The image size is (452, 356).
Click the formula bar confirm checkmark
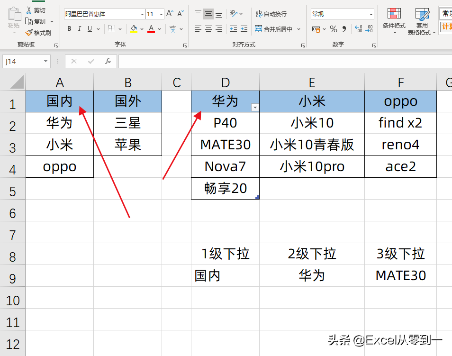[x=91, y=61]
